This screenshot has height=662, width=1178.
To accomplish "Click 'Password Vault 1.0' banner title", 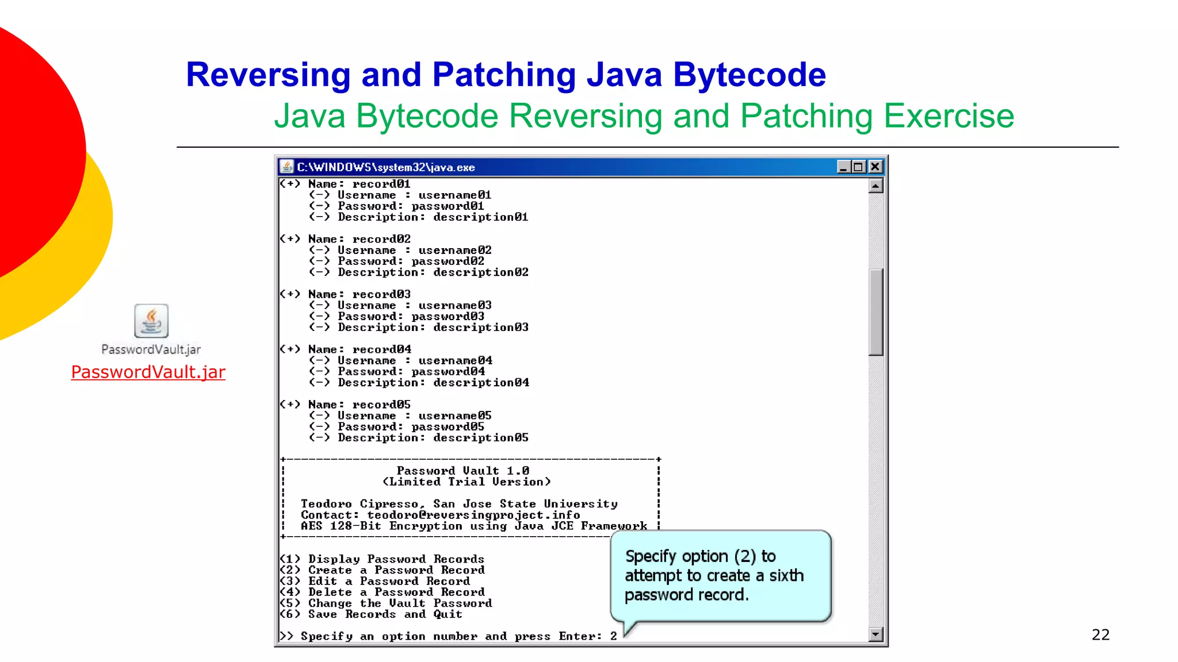I will pos(463,471).
